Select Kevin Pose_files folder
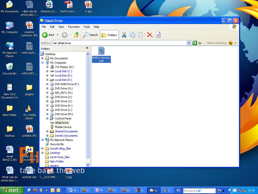Image resolution: width=258 pixels, height=194 pixels. 60,157
